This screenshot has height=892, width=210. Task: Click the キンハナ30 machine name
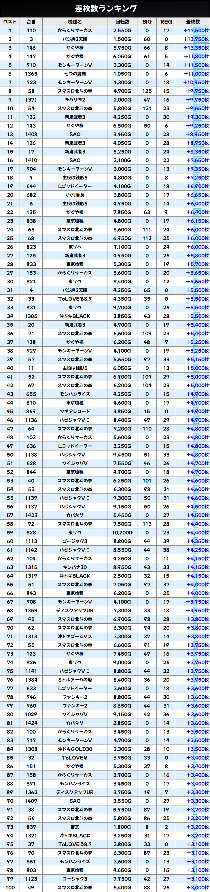click(x=75, y=567)
